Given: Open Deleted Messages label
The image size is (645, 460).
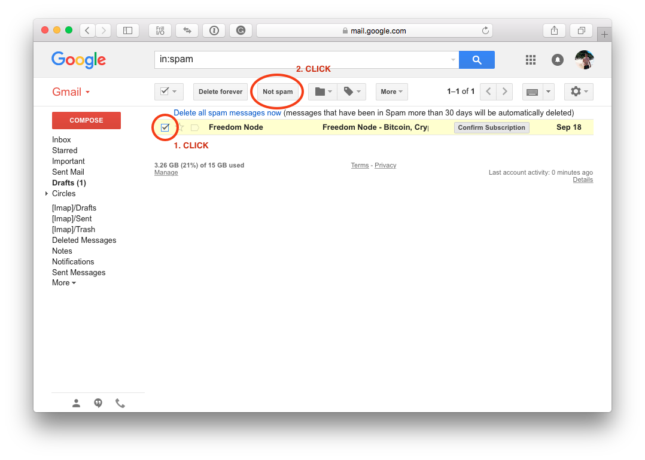Looking at the screenshot, I should (84, 240).
